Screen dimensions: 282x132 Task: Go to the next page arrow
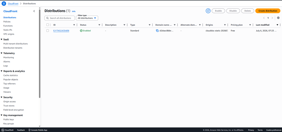[272, 18]
